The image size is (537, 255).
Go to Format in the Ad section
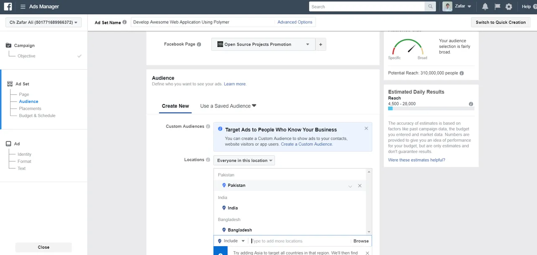click(x=24, y=161)
